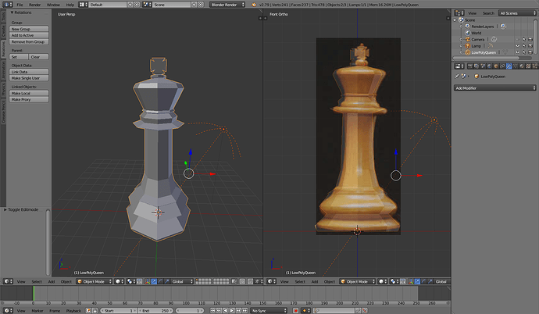Open the Window menu

coord(53,5)
